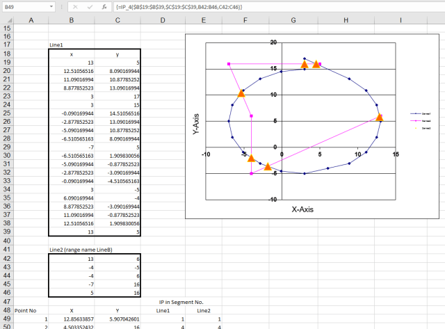The image size is (445, 329).
Task: Click the 'IP in Segment No.' heading cell
Action: 180,302
